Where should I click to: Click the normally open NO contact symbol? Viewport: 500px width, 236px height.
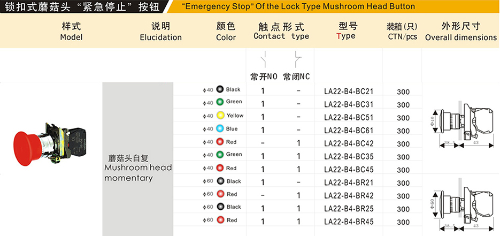pos(264,59)
